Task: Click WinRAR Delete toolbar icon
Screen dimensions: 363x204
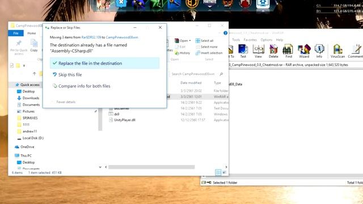Action: (273, 51)
